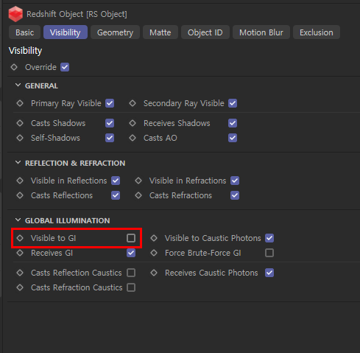Click Casts Reflection Caustics keyframe diamond

pos(20,273)
